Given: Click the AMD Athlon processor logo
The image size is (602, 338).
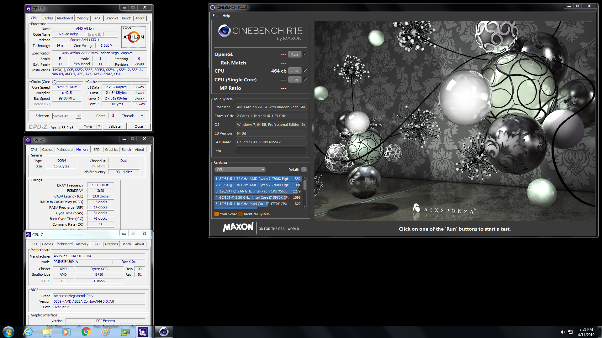Looking at the screenshot, I should pyautogui.click(x=134, y=37).
